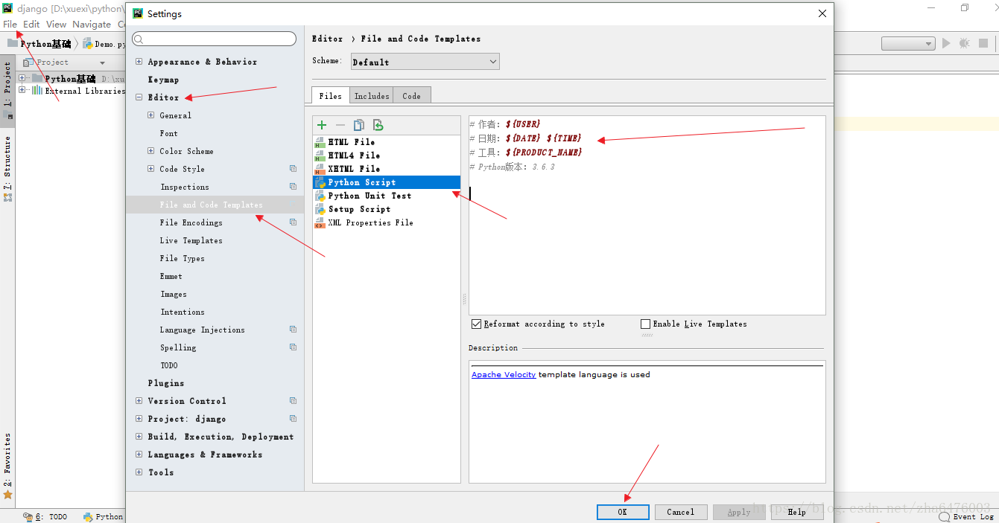Click the Reset to Default template icon
999x523 pixels.
(x=378, y=125)
